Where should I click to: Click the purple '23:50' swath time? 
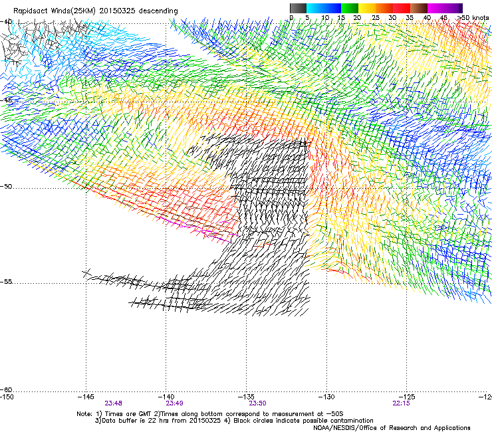tap(257, 403)
